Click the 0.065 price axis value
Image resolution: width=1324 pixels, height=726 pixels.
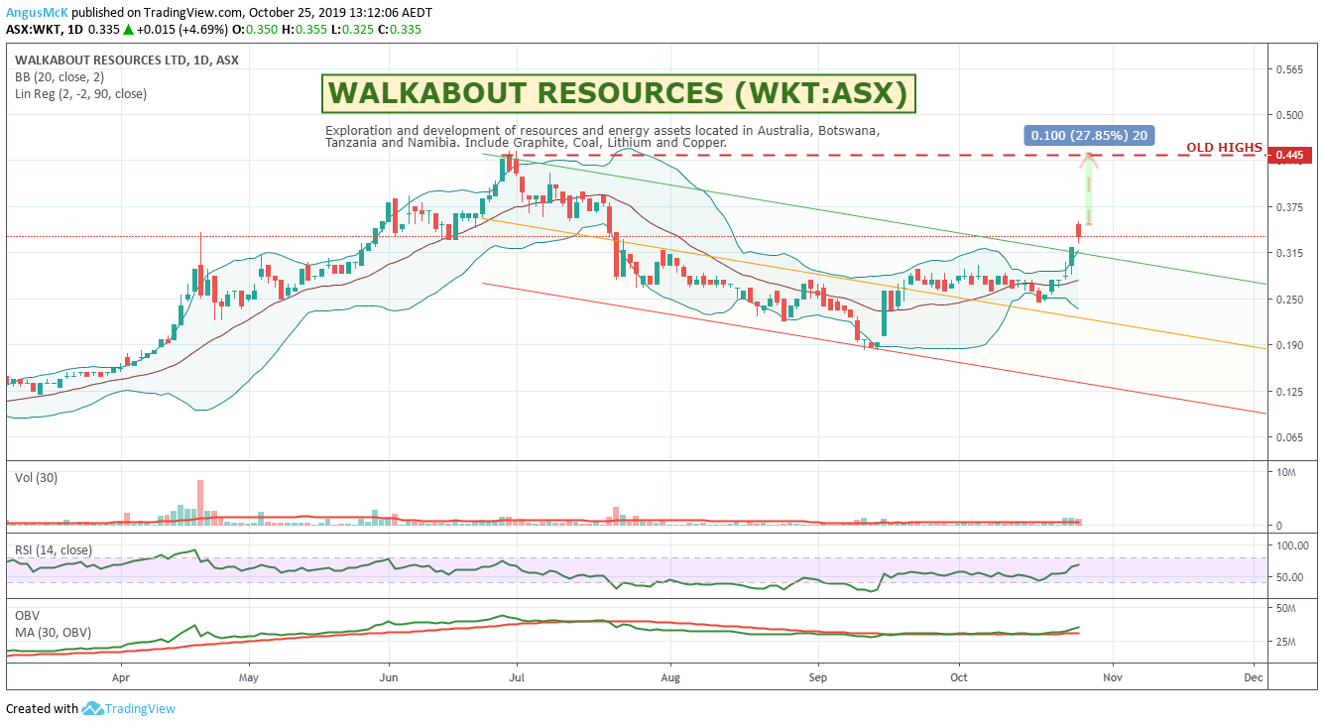1289,437
